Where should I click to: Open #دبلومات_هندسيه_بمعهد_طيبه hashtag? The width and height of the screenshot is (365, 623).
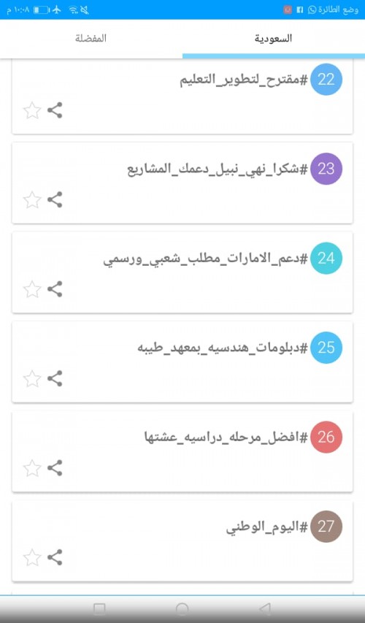pyautogui.click(x=223, y=348)
